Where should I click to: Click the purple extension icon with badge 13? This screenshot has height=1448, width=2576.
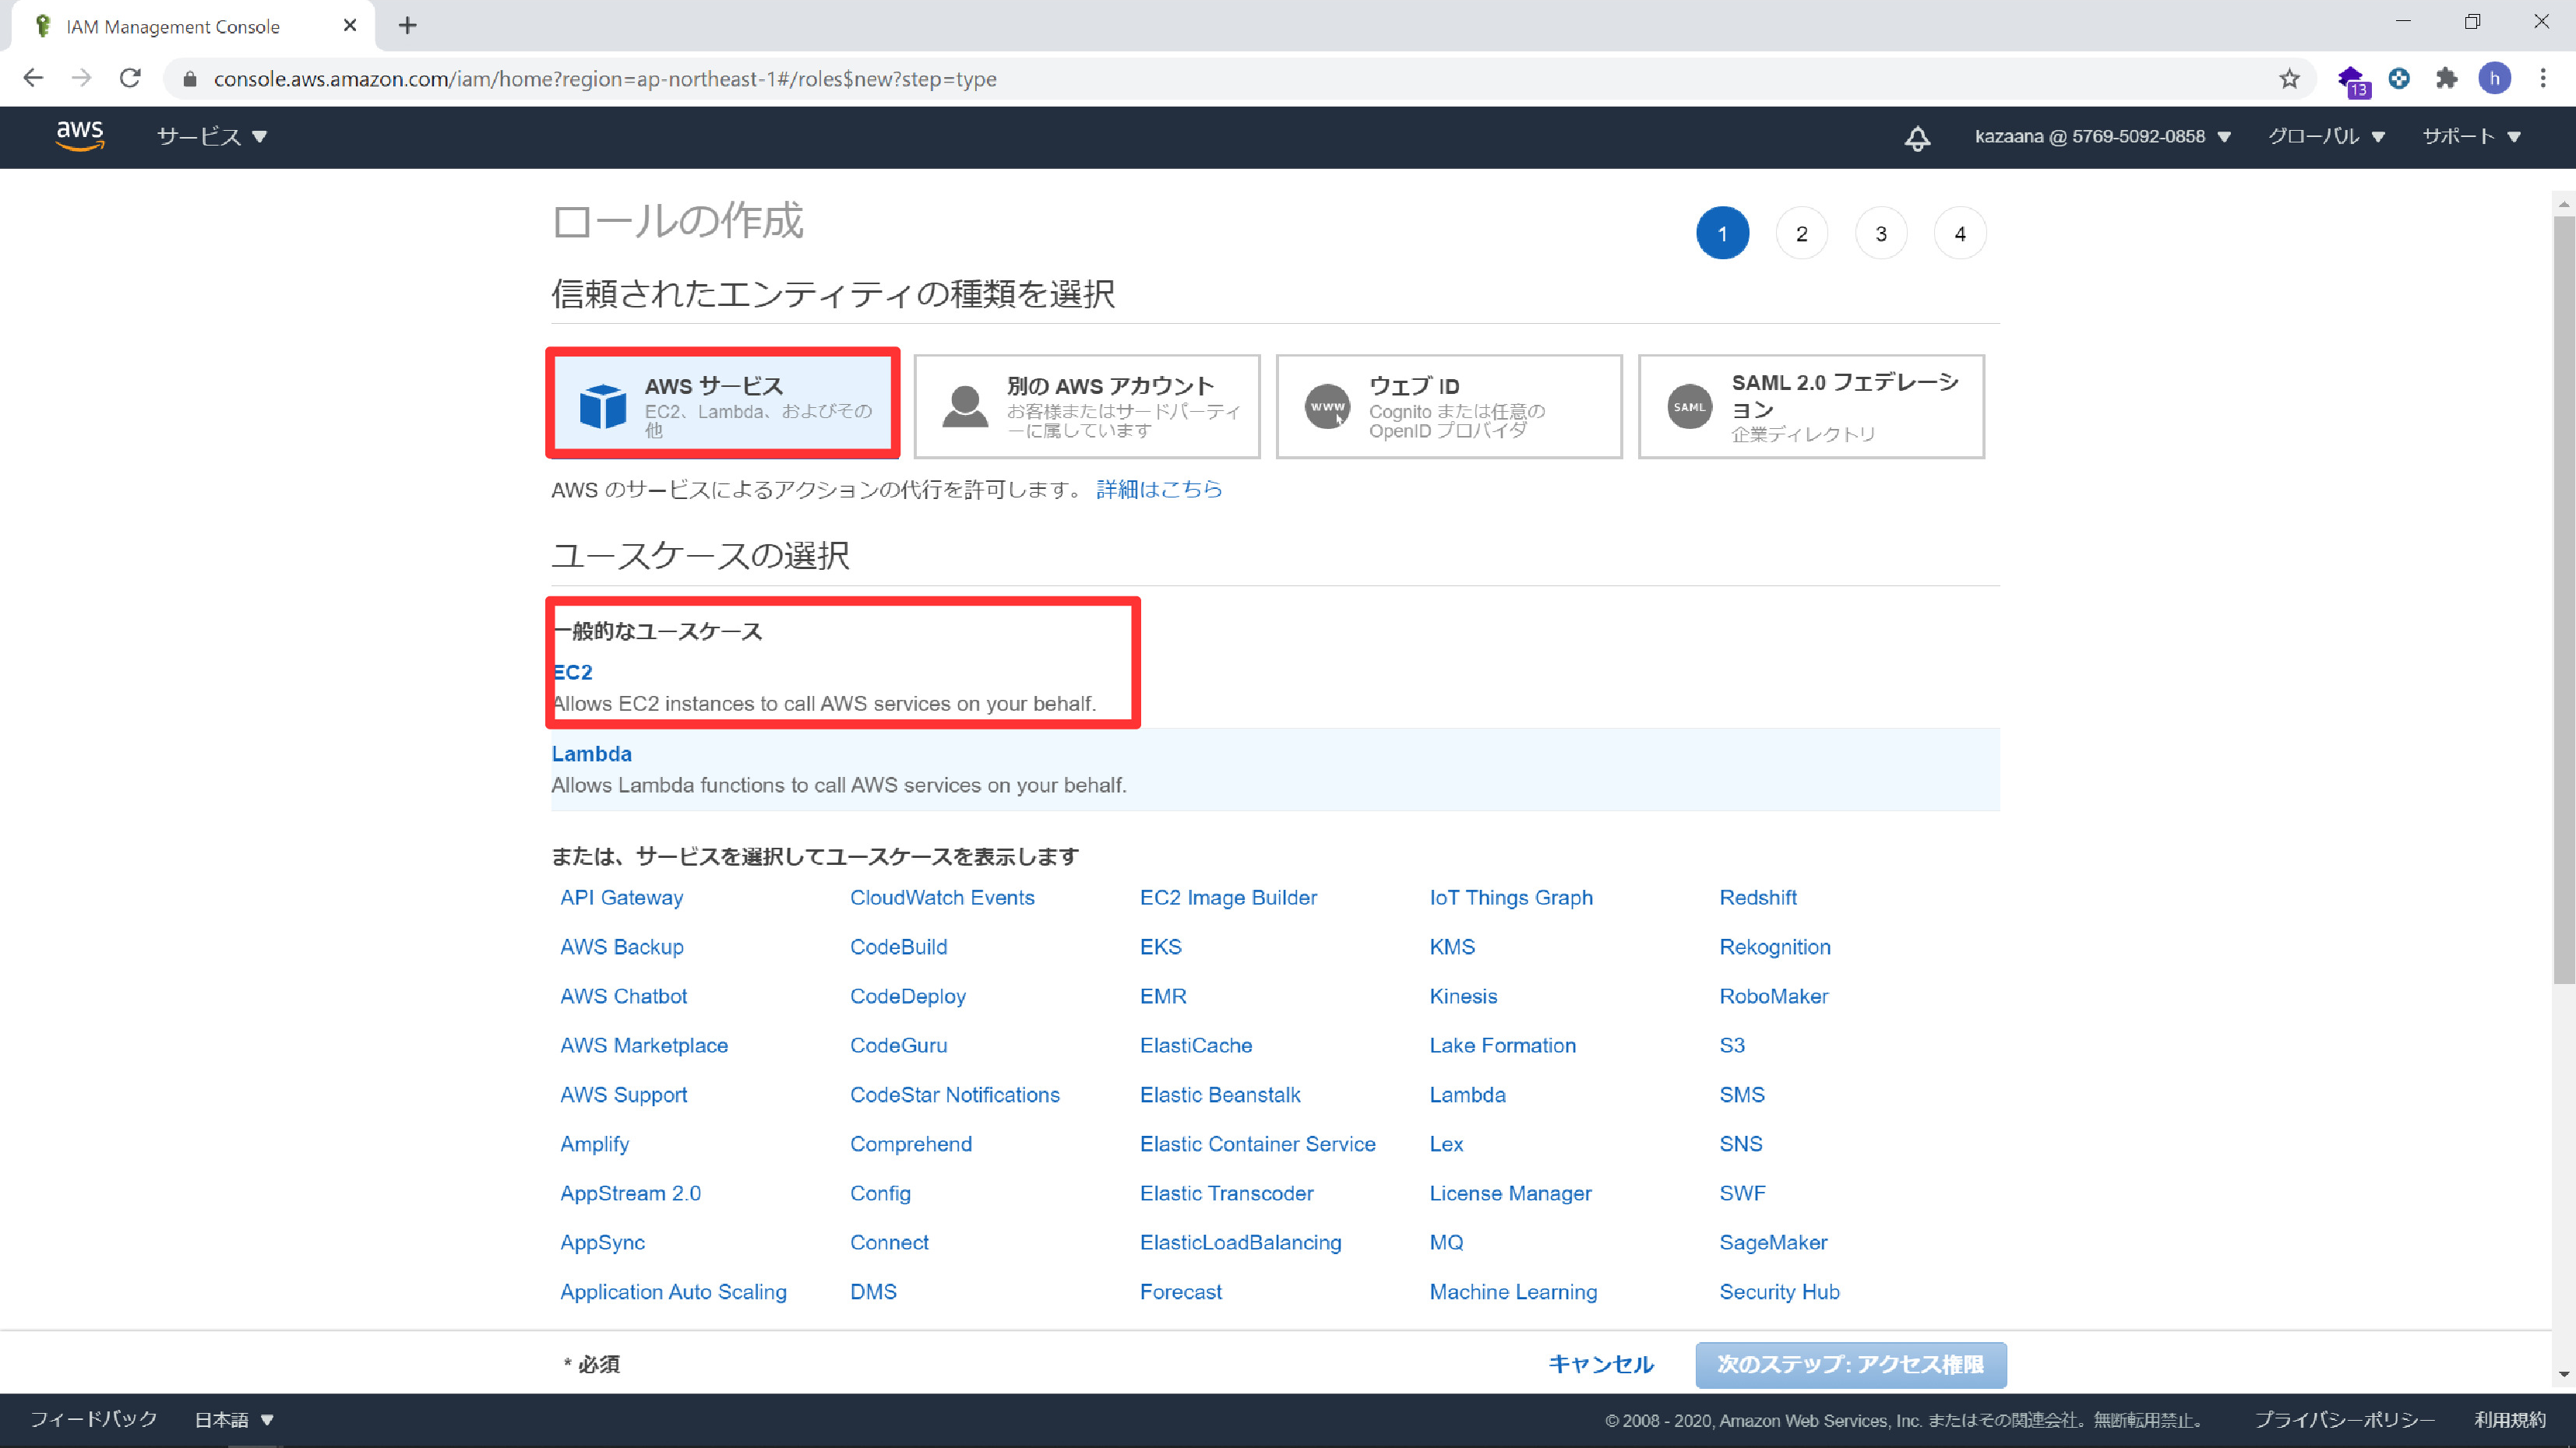[2353, 80]
